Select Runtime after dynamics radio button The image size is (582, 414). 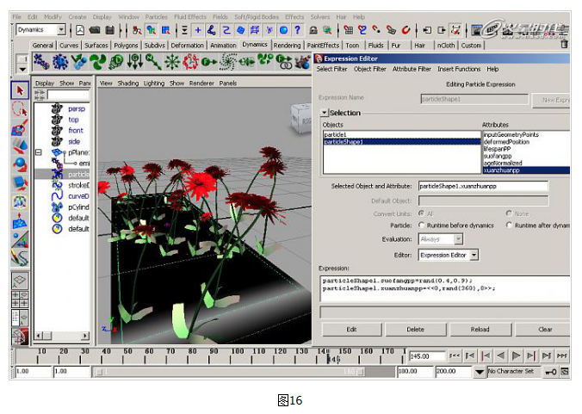(509, 226)
